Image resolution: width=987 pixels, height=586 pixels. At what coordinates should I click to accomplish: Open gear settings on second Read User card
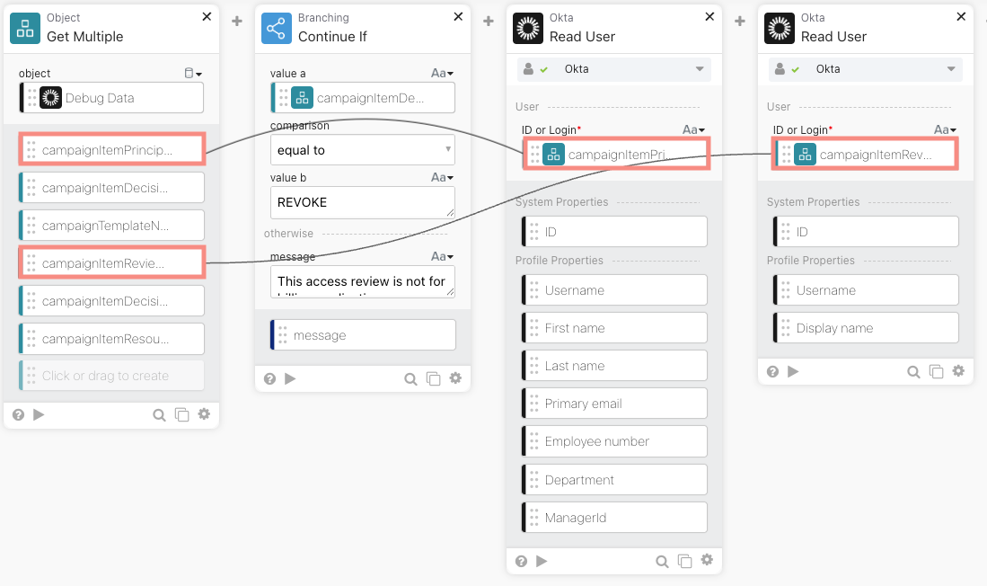click(958, 371)
